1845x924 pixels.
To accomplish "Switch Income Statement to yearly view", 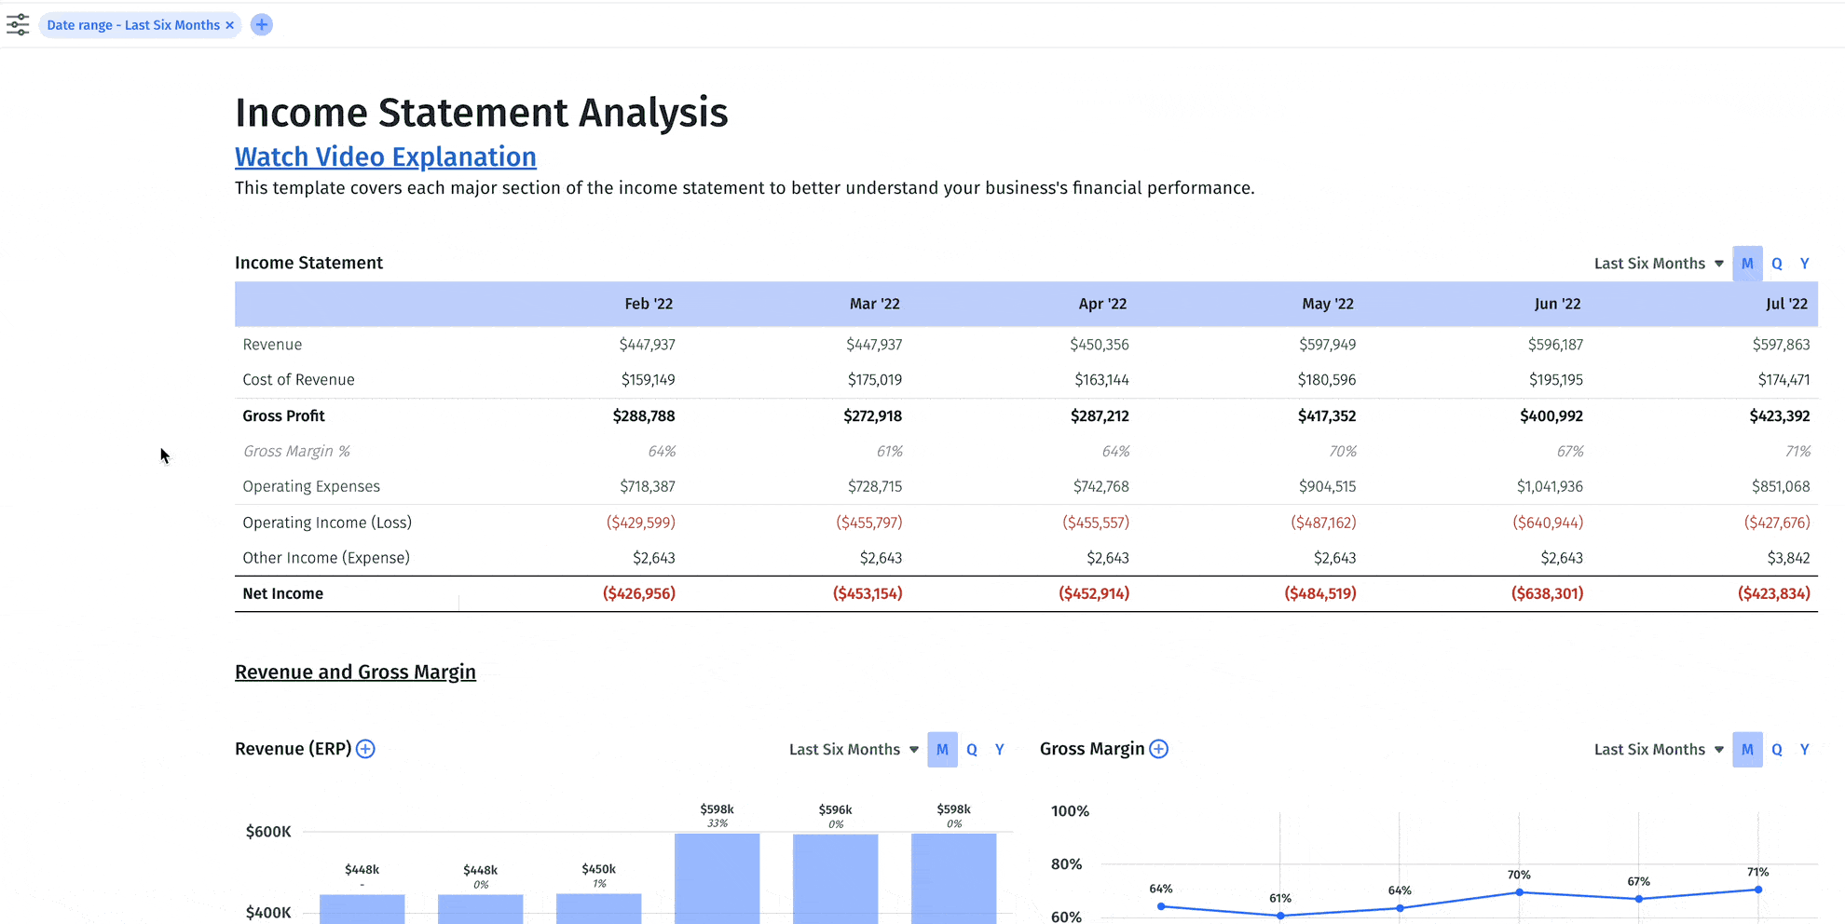I will (1805, 264).
